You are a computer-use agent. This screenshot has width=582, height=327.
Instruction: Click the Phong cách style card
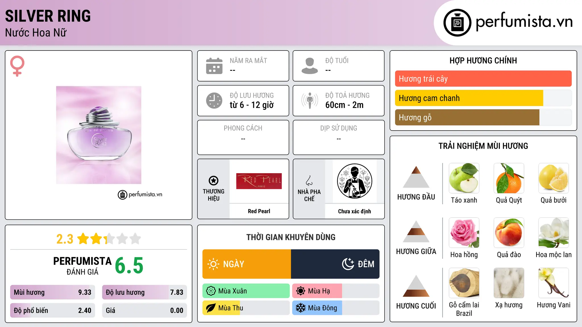click(x=243, y=137)
